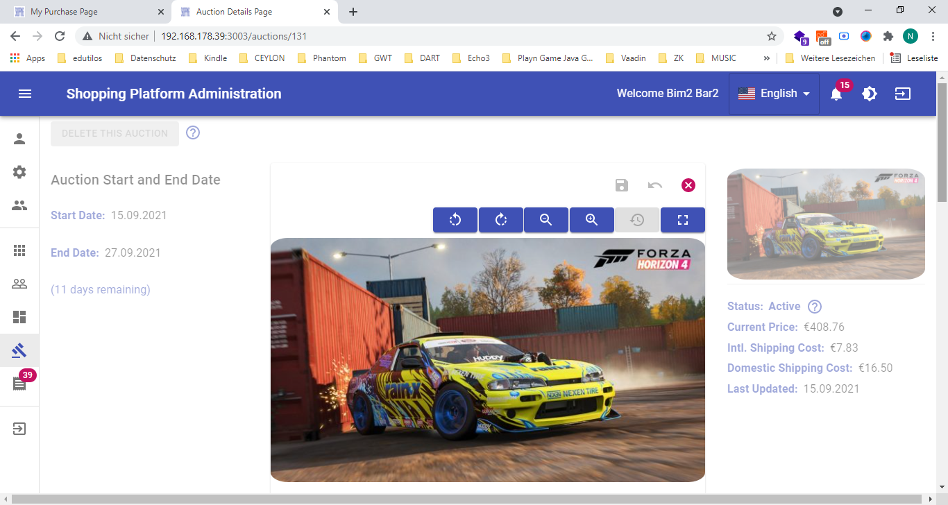948x505 pixels.
Task: Open Chrome profile avatar N
Action: [x=911, y=36]
